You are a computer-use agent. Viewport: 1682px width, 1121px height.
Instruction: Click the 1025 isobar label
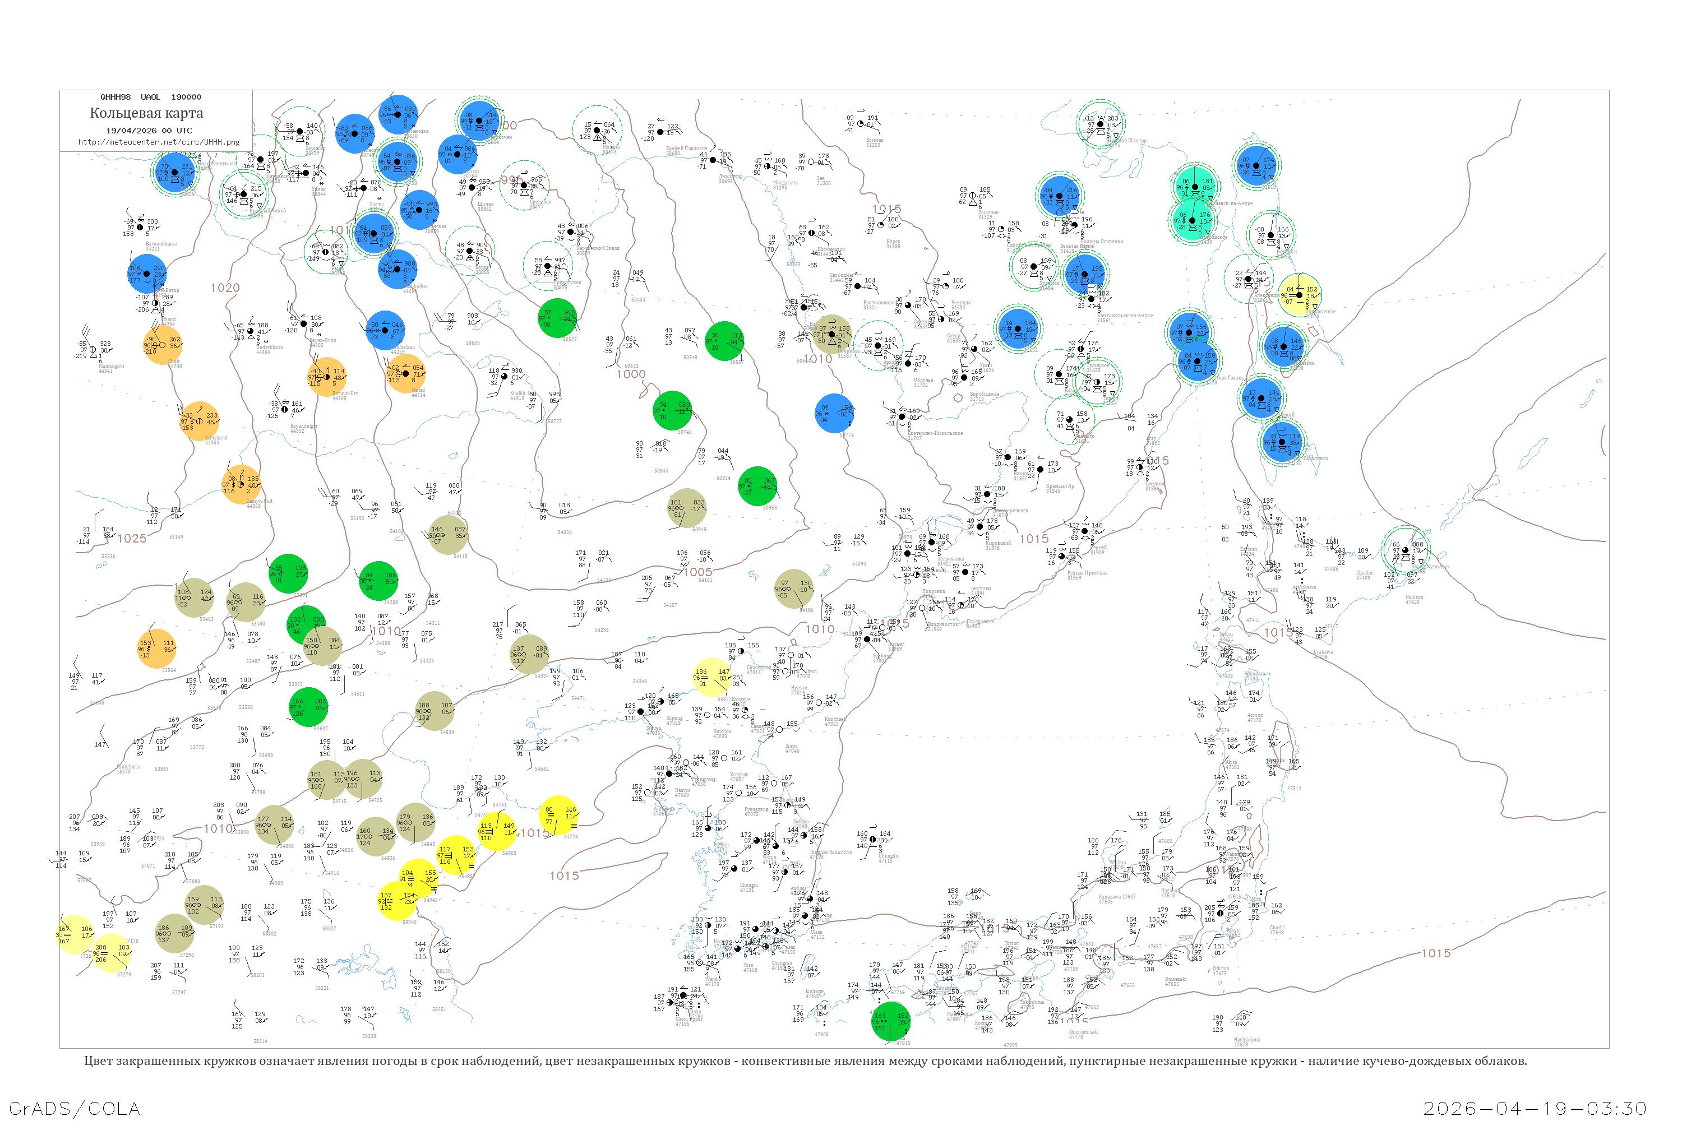click(132, 538)
